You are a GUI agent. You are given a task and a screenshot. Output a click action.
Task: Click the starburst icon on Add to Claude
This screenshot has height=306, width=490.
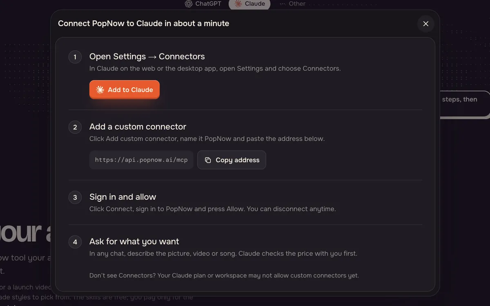pyautogui.click(x=100, y=90)
